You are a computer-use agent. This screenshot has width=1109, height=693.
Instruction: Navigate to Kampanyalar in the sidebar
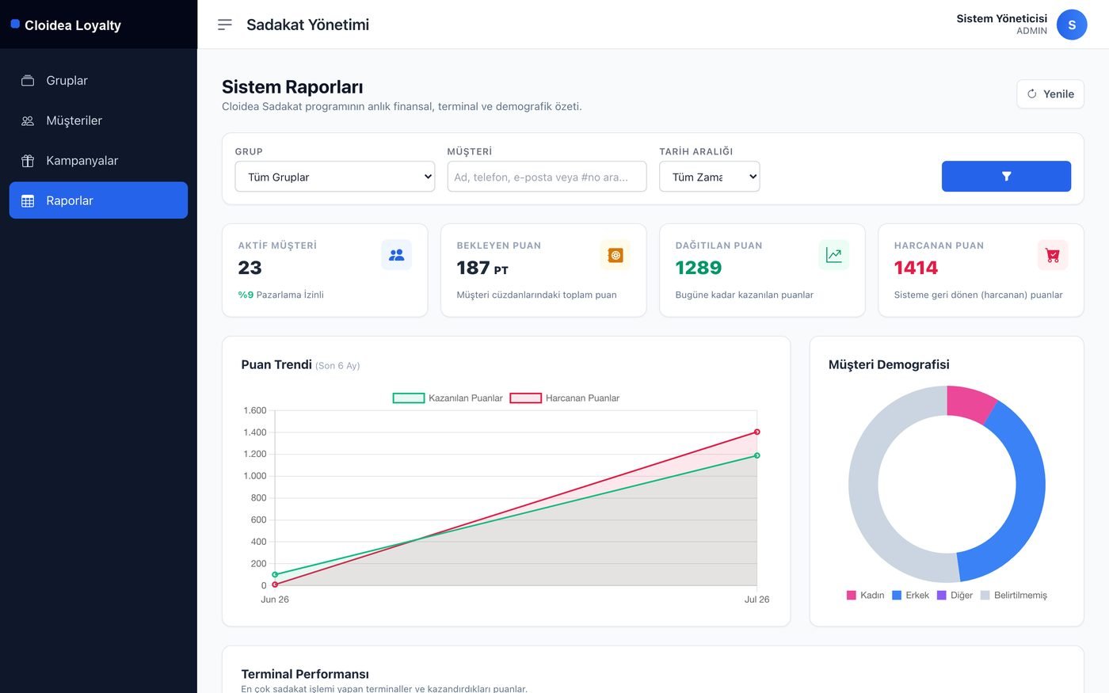[x=98, y=161]
